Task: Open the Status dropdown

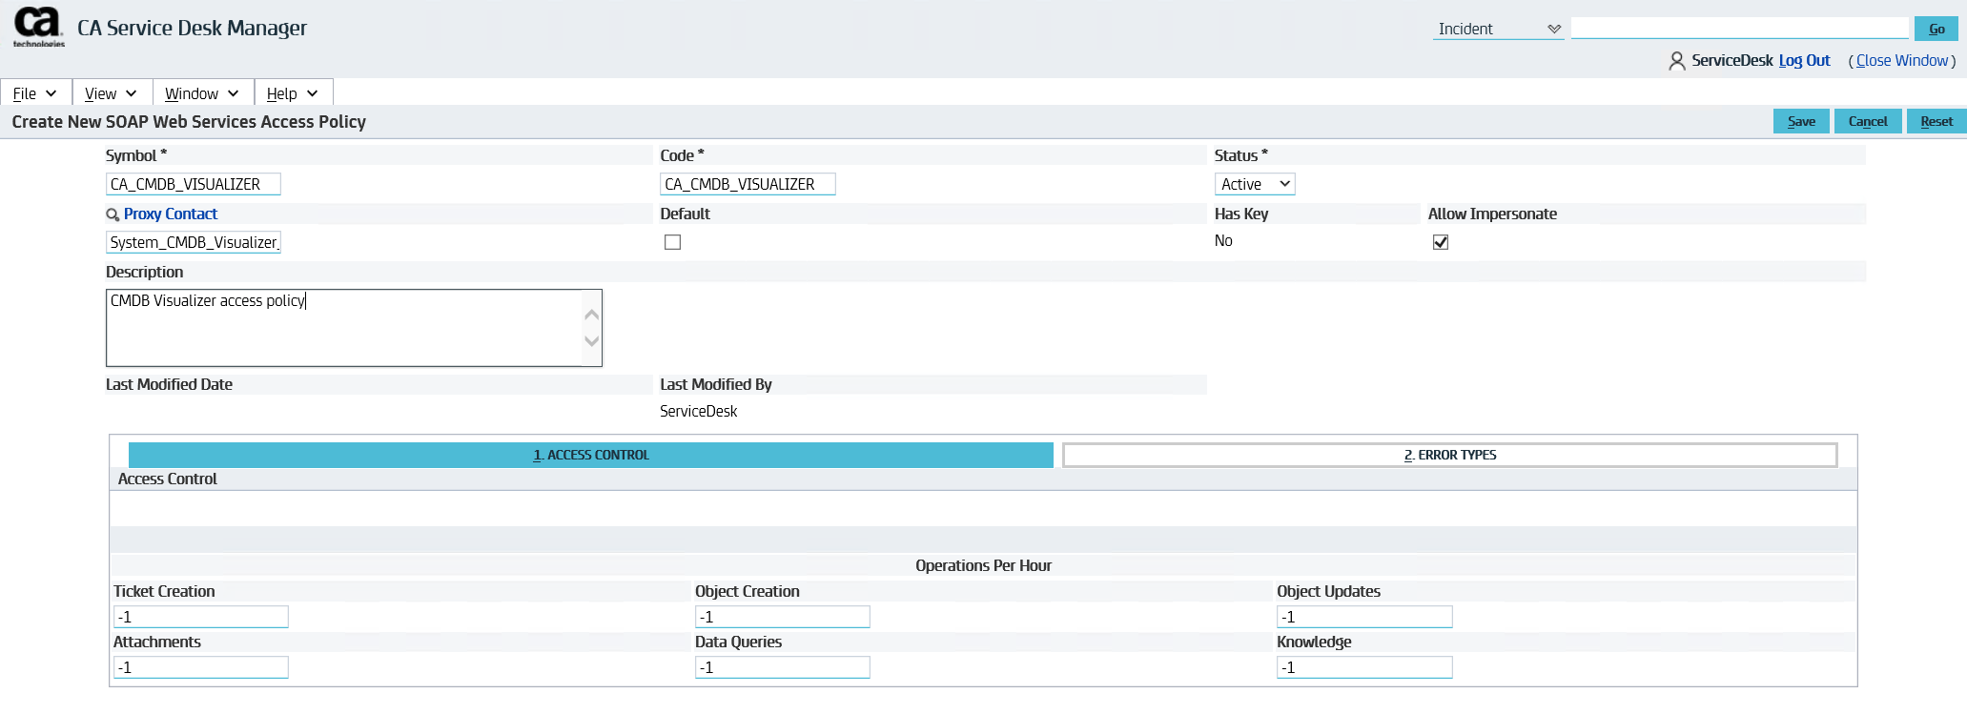Action: (1254, 184)
